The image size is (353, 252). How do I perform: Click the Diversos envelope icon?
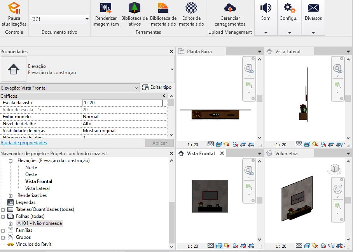click(313, 8)
